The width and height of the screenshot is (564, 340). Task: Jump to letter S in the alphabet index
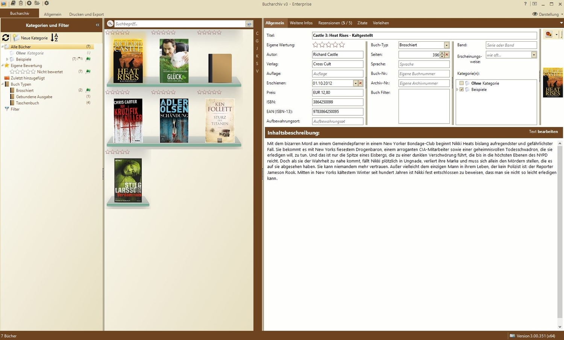[x=257, y=63]
